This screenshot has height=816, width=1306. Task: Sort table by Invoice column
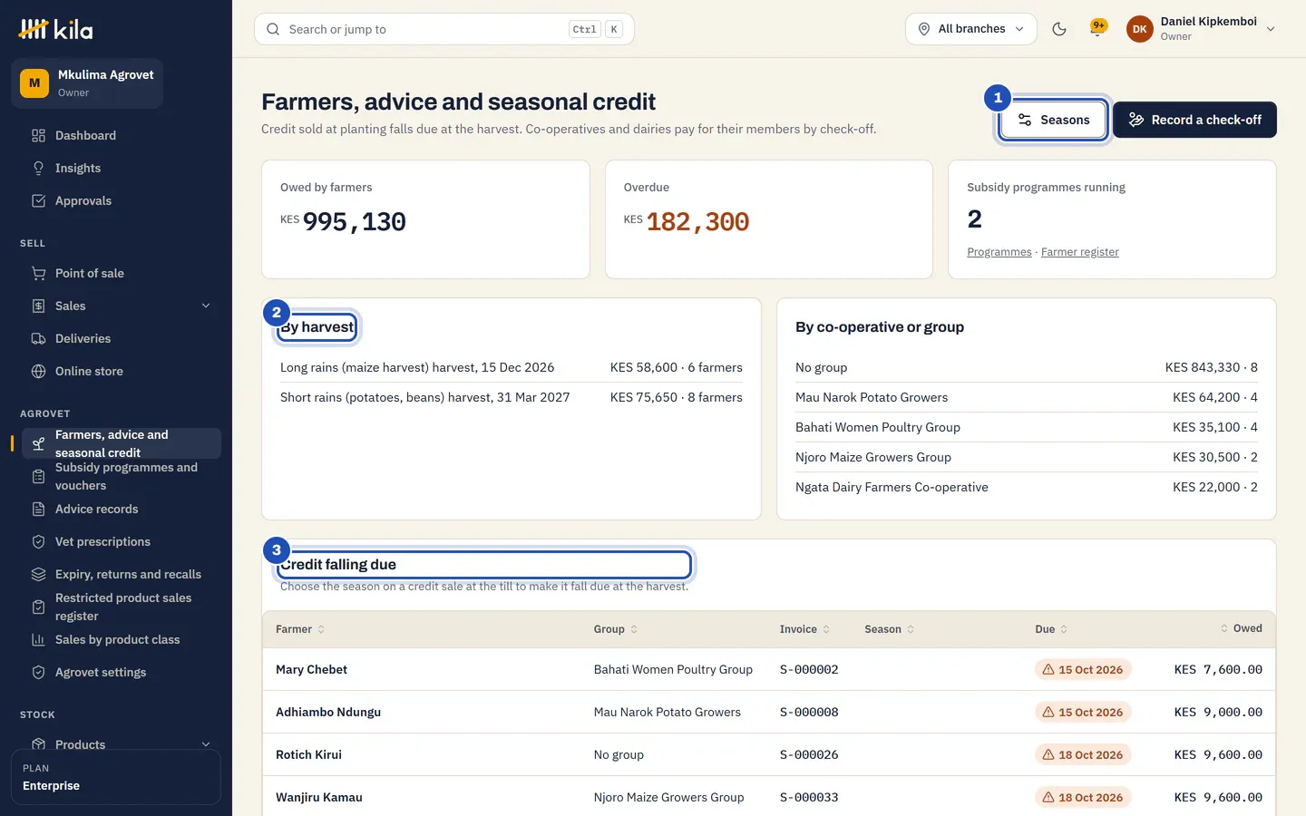(805, 629)
